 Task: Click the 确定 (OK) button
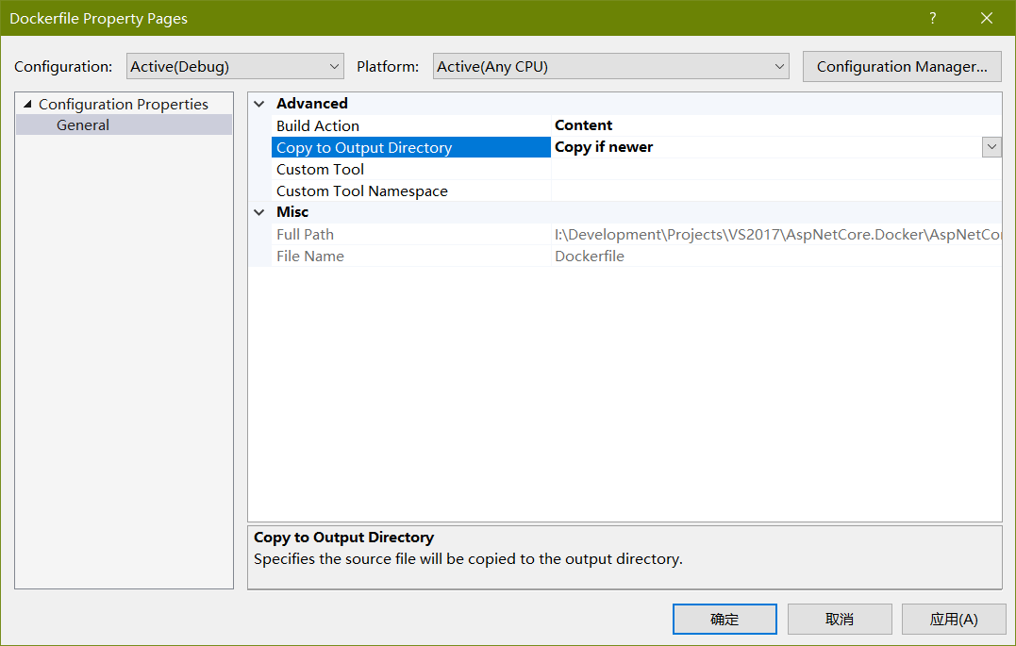(725, 620)
